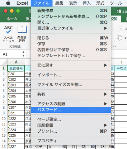
Task: Open the 挿入 menu in menu bar
Action: [x=86, y=3]
